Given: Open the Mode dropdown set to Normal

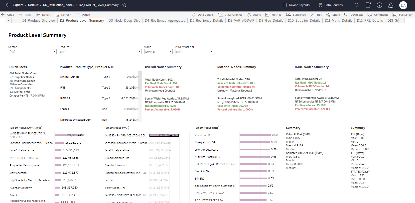Looking at the screenshot, I should pyautogui.click(x=158, y=52).
